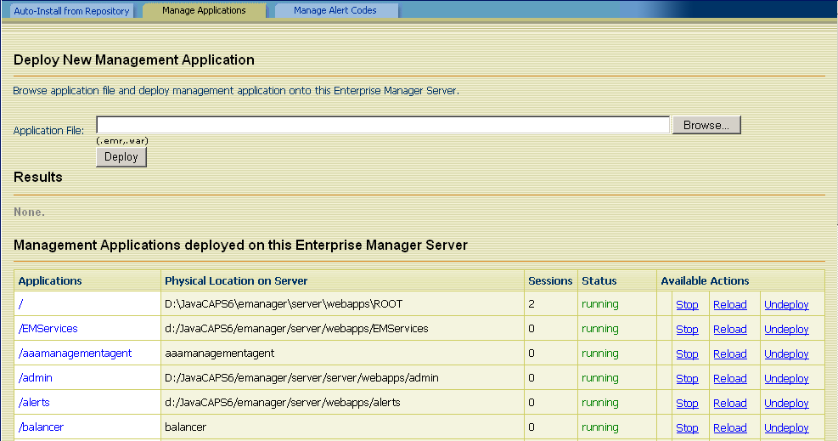The width and height of the screenshot is (838, 441).
Task: Undeploy the / root application
Action: [786, 305]
